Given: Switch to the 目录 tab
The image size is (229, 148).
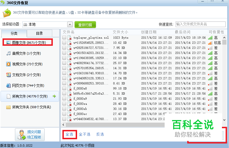Looking at the screenshot, I should (40, 33).
